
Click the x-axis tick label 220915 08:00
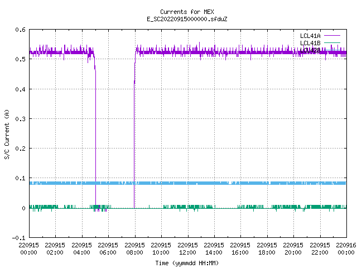click(x=134, y=249)
